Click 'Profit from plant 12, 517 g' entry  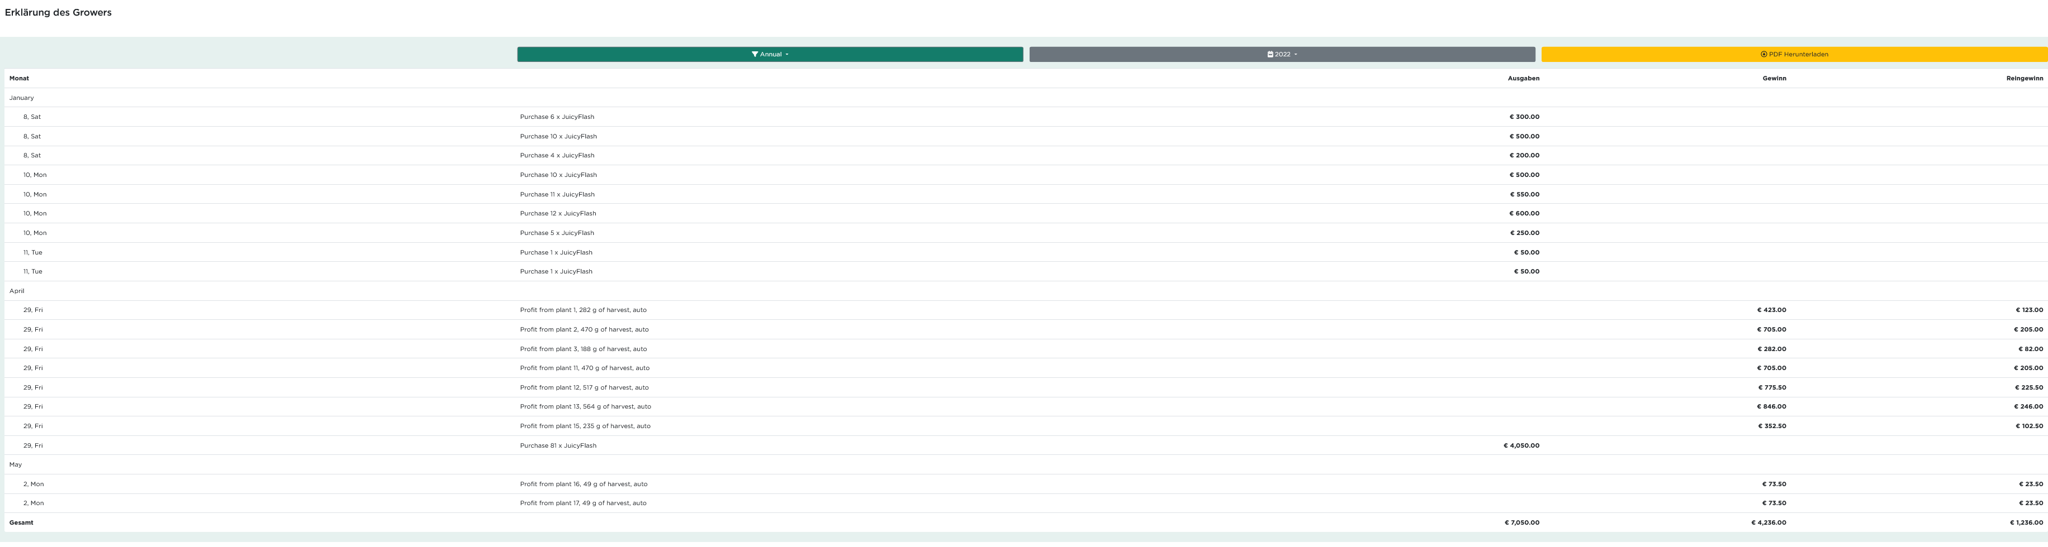click(x=584, y=388)
